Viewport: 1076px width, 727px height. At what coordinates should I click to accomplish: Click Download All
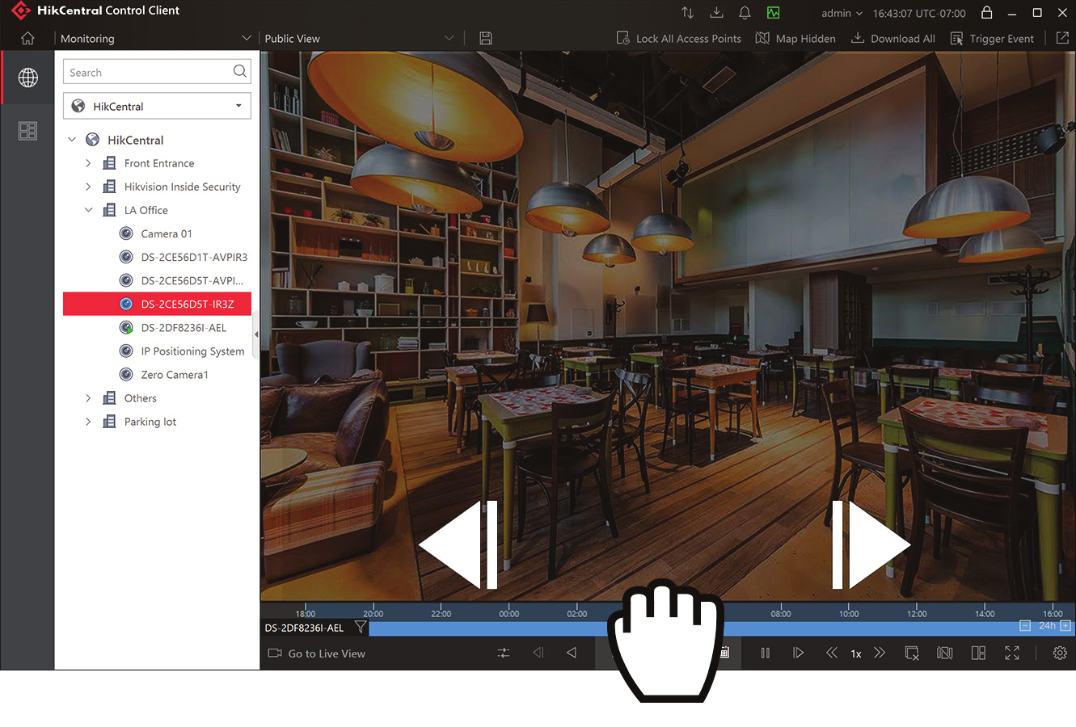(893, 38)
